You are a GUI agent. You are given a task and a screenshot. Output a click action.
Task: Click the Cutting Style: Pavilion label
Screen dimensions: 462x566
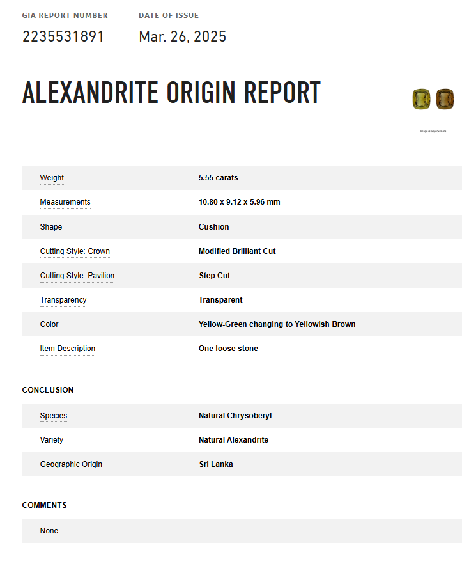click(x=77, y=276)
